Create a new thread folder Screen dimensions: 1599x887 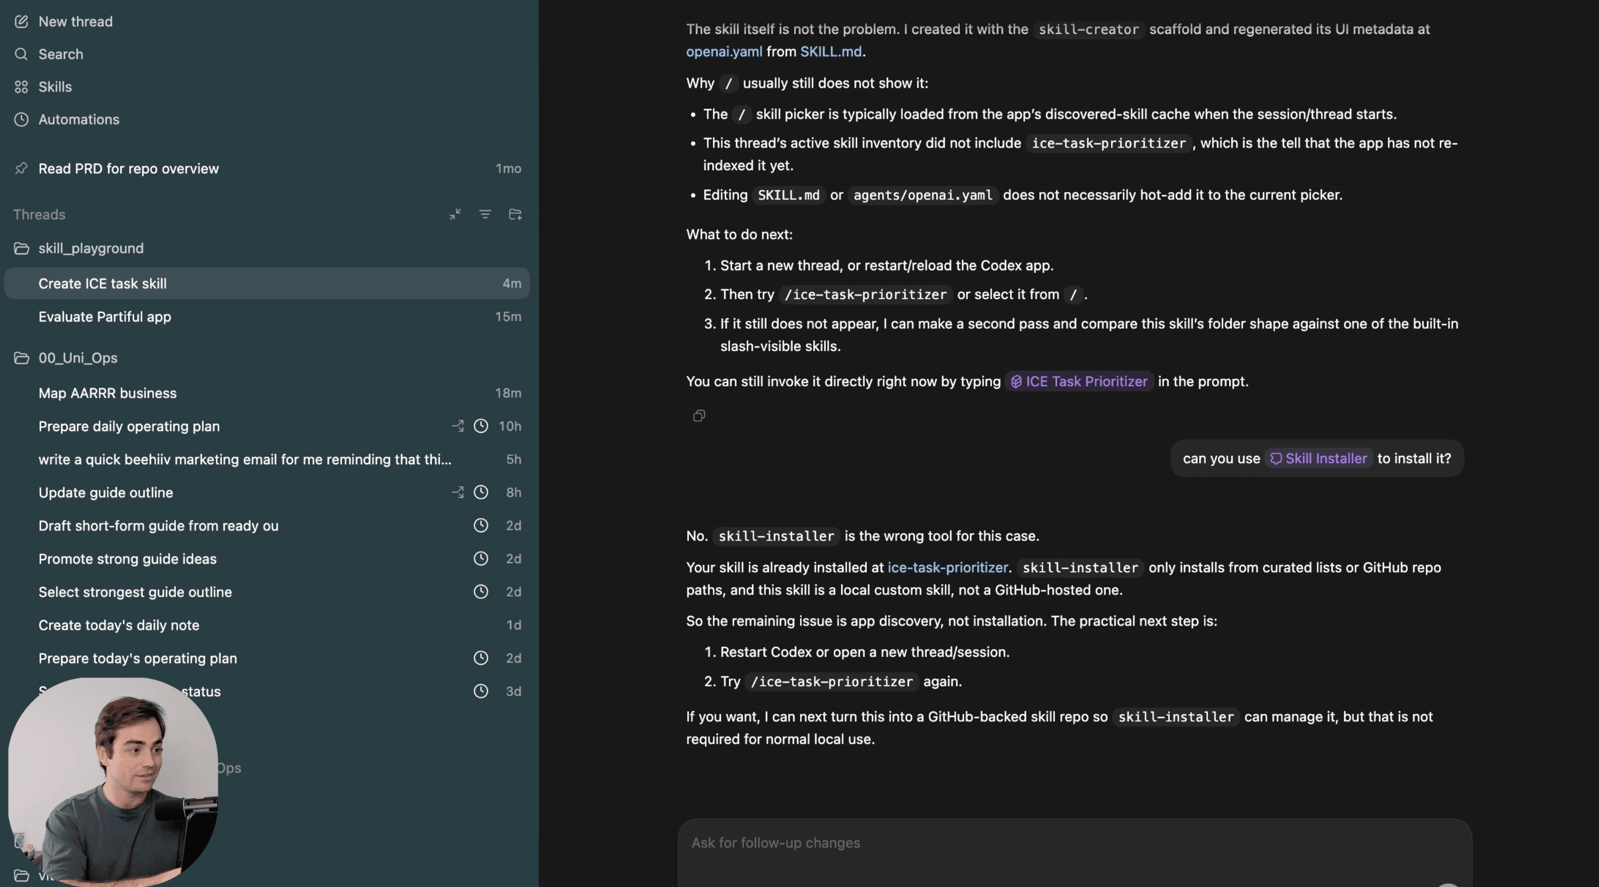tap(515, 214)
